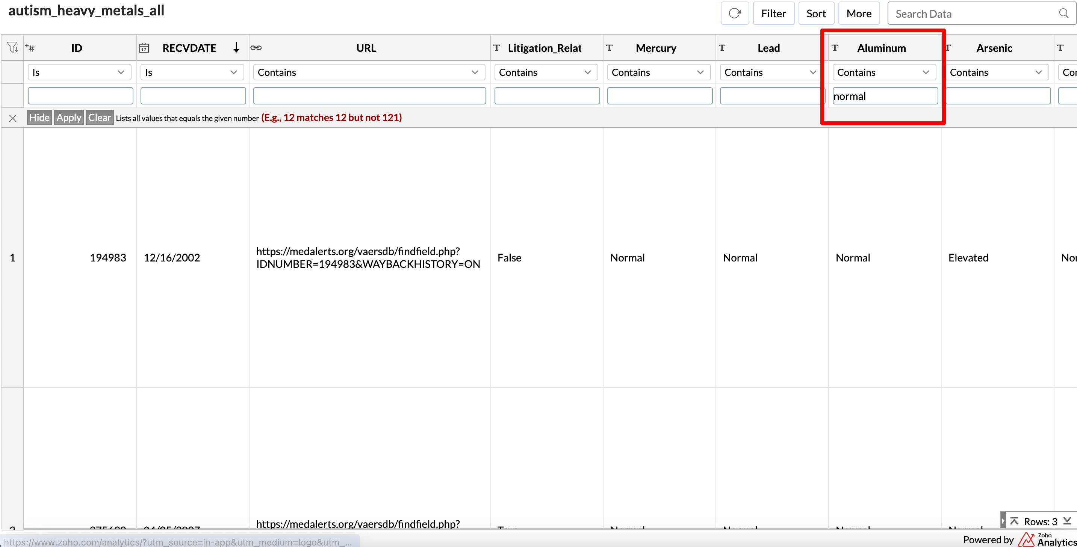Click the RECVDATE sort descending arrow
This screenshot has width=1077, height=547.
tap(236, 47)
